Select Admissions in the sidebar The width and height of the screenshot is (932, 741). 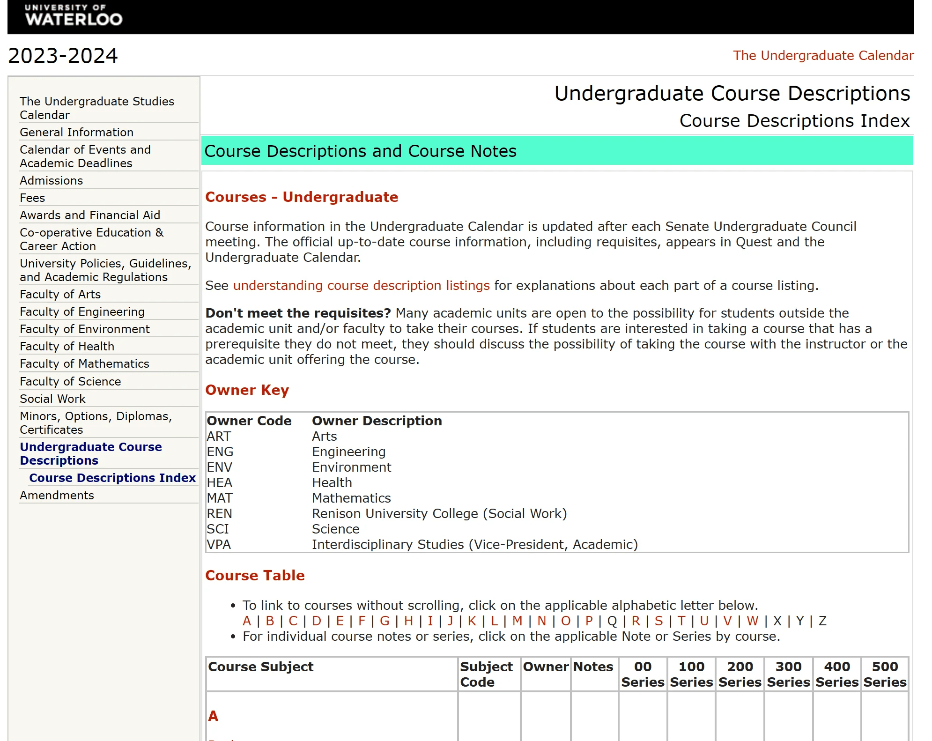(x=51, y=180)
